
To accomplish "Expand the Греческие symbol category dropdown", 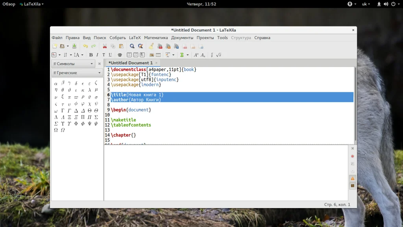I will pyautogui.click(x=77, y=73).
